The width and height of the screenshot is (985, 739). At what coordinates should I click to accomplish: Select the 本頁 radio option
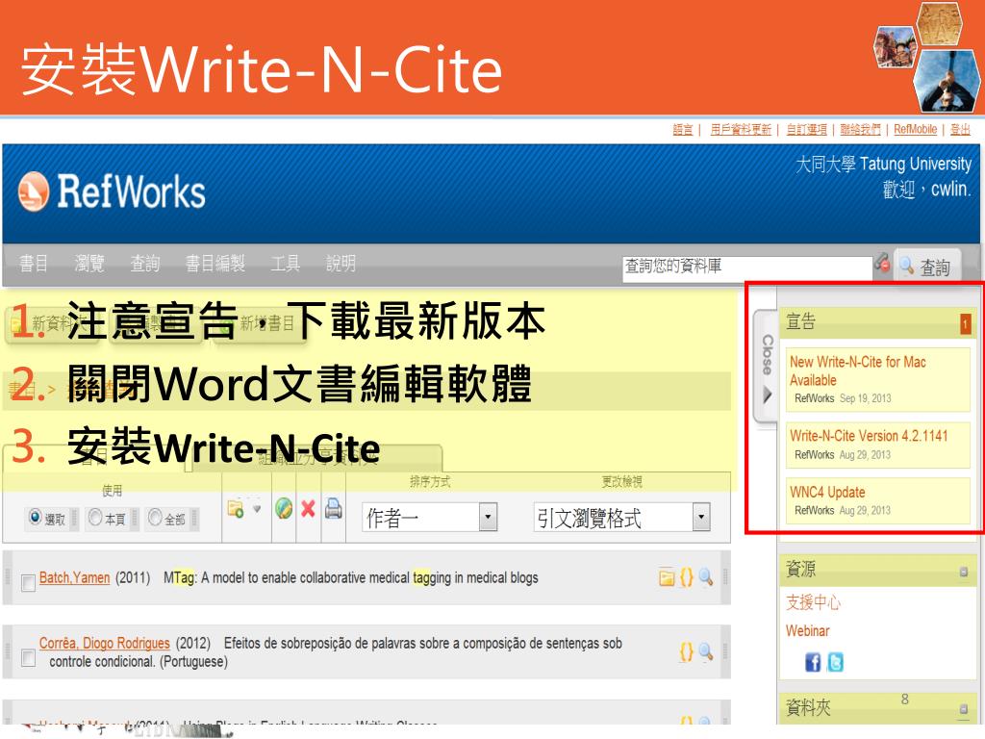tap(95, 517)
